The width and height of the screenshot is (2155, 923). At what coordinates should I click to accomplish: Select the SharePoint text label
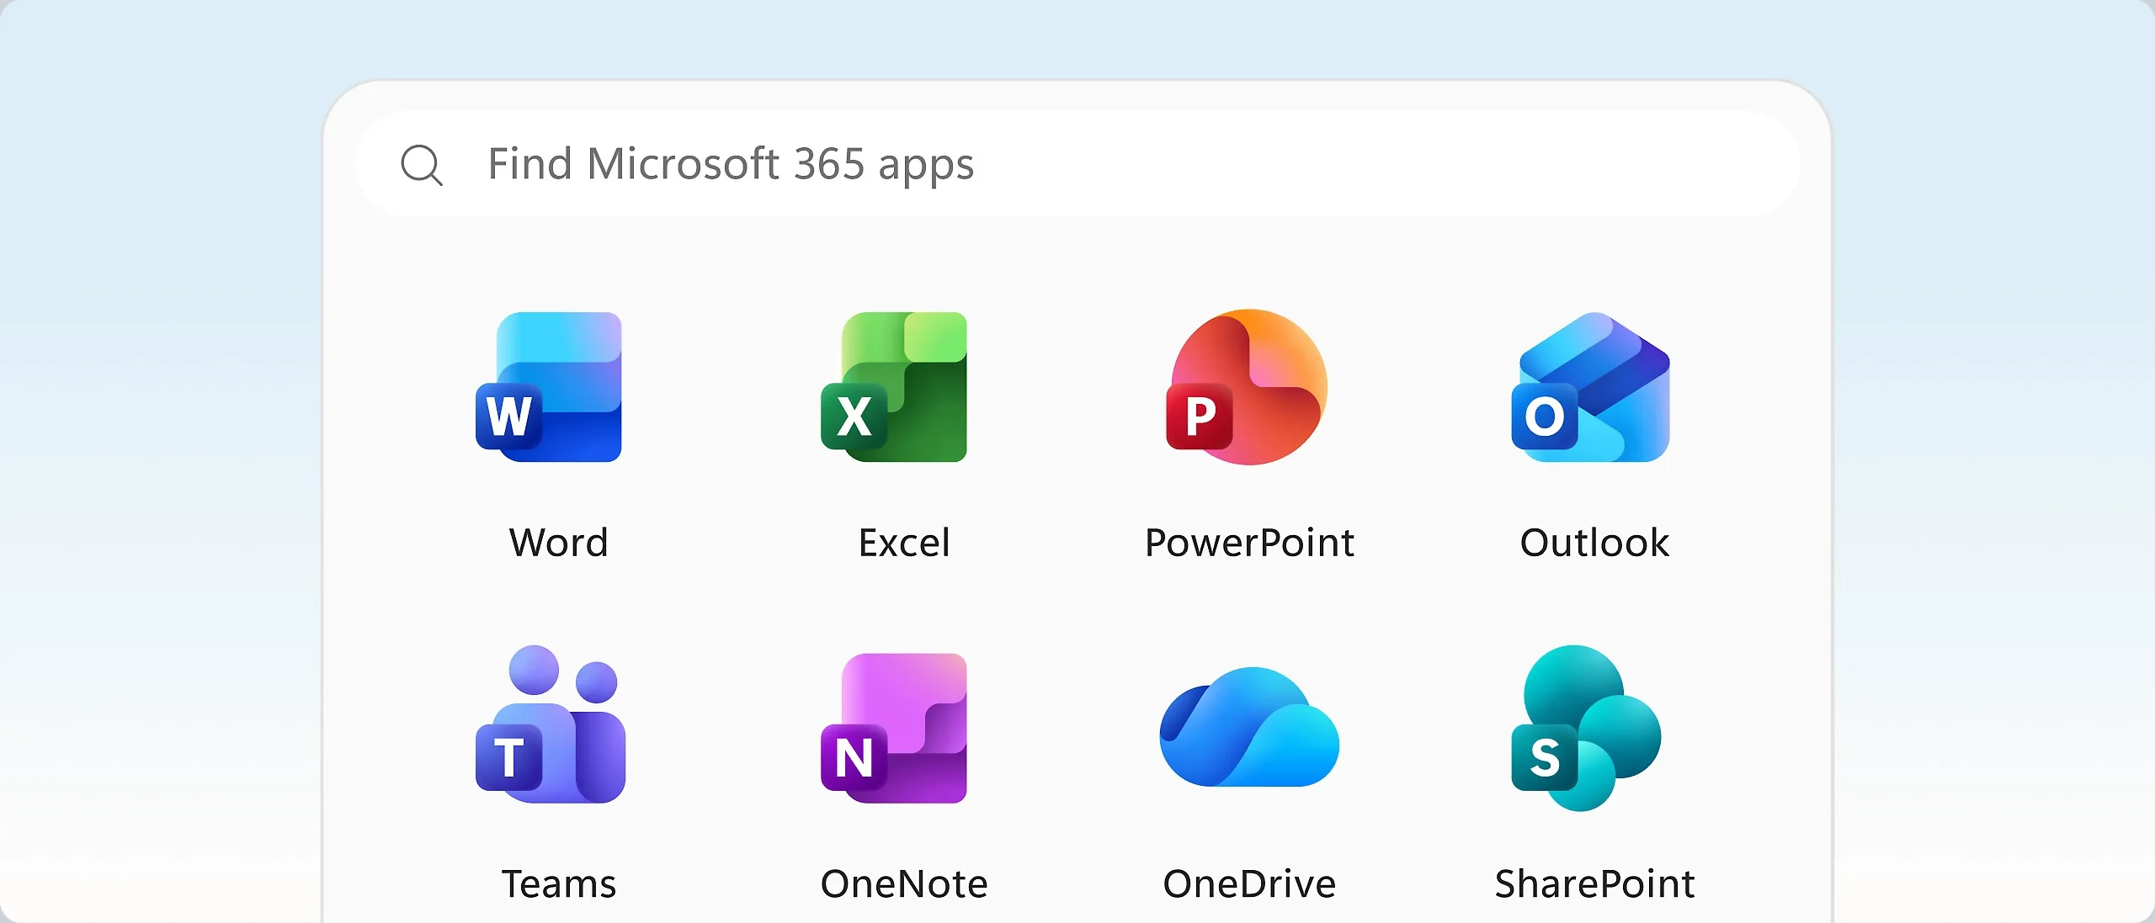[x=1594, y=884]
